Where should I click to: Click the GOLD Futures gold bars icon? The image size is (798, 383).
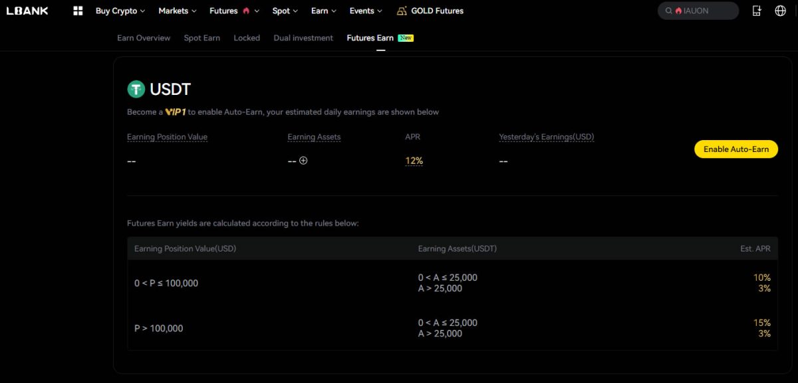coord(402,11)
